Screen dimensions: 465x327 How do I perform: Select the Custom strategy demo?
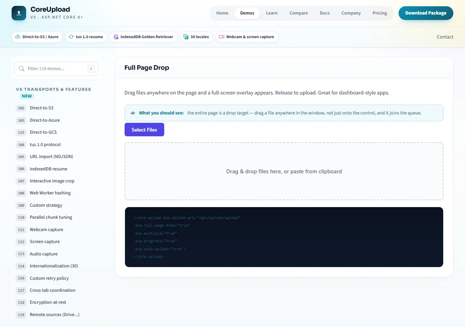(56, 205)
